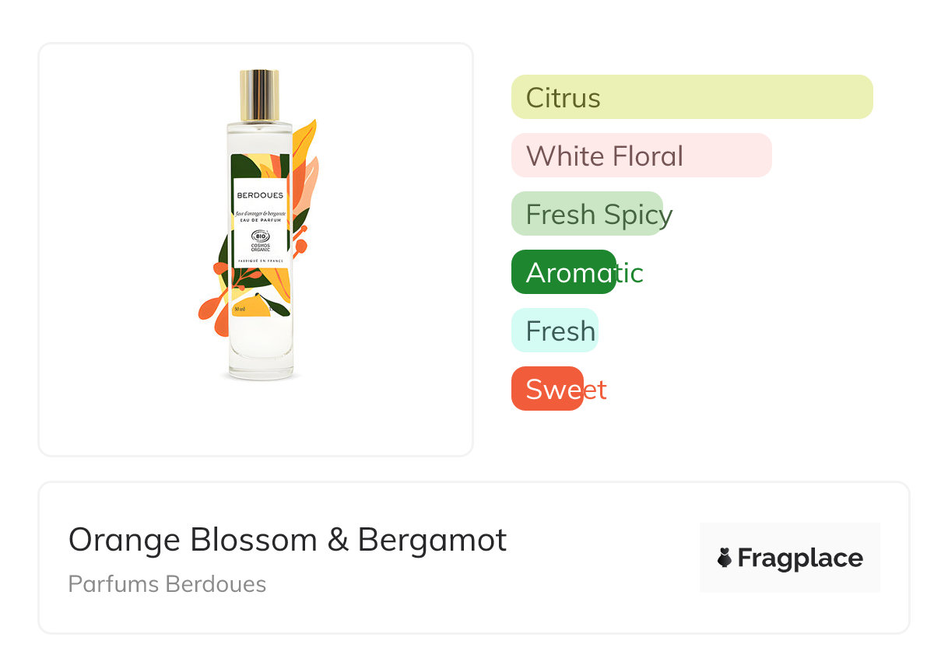Click the White Floral accord bar

pyautogui.click(x=641, y=156)
